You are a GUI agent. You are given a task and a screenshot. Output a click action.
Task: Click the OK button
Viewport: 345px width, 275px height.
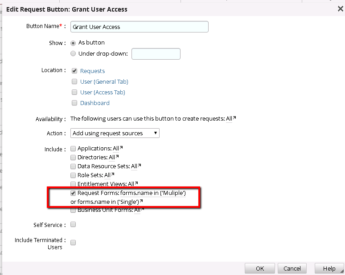259,268
